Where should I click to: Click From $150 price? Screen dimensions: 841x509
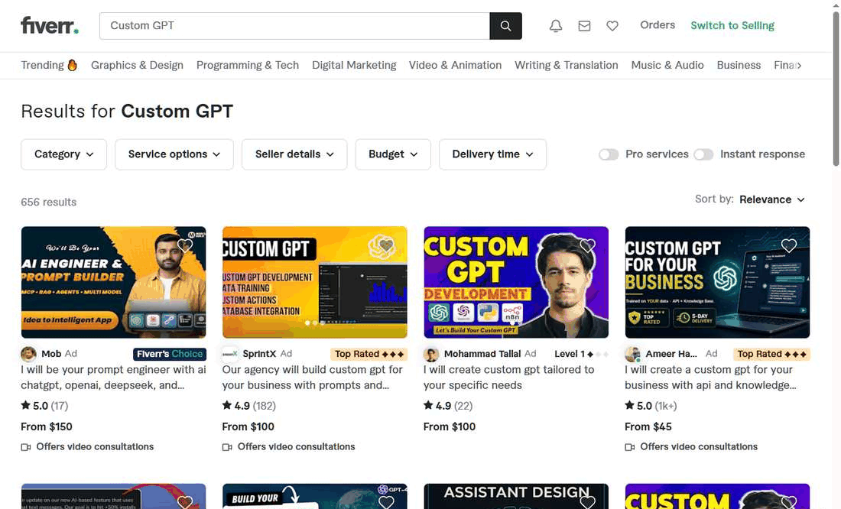(47, 427)
